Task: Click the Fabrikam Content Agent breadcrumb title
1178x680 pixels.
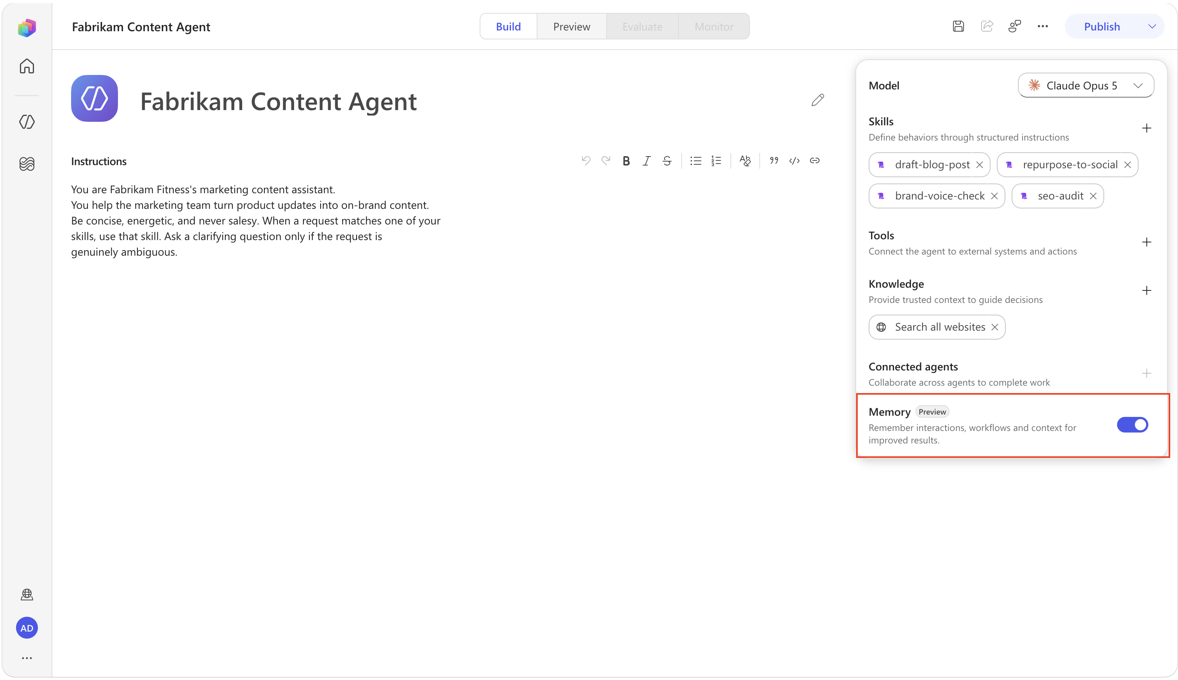Action: pos(141,27)
